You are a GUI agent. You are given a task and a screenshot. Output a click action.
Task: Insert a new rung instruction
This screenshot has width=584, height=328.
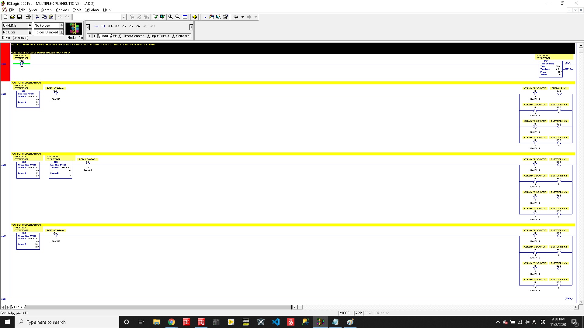point(96,26)
